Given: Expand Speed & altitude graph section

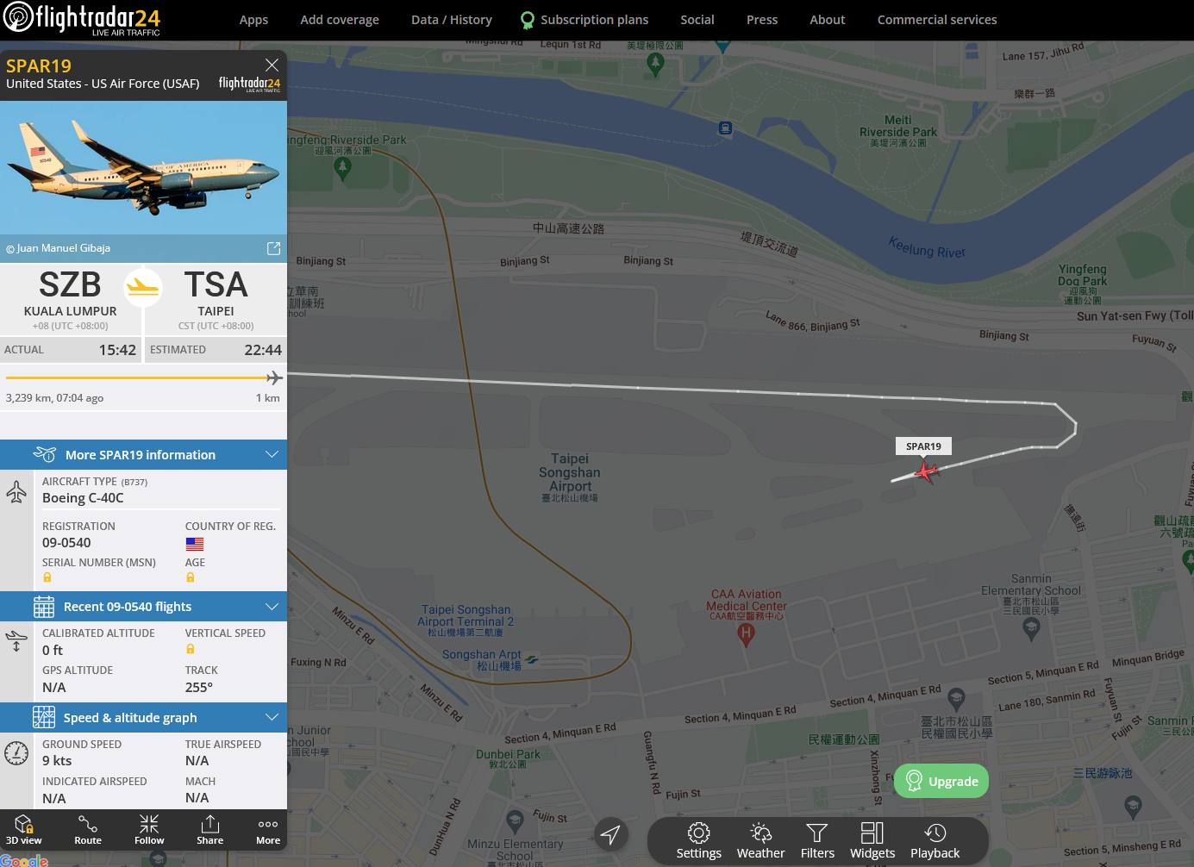Looking at the screenshot, I should click(143, 717).
